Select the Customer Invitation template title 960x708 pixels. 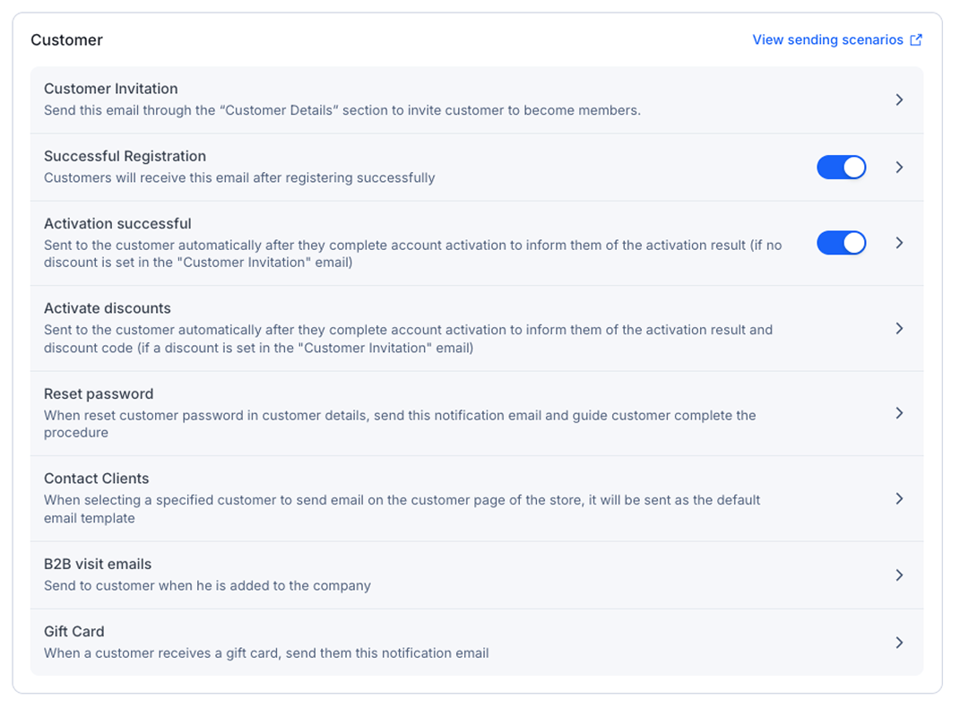tap(111, 89)
